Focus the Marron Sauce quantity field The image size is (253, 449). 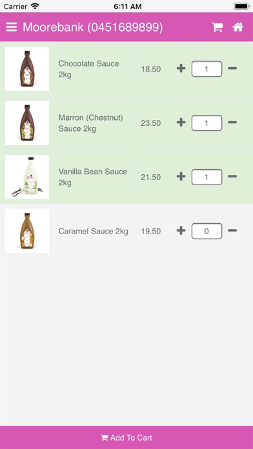207,123
